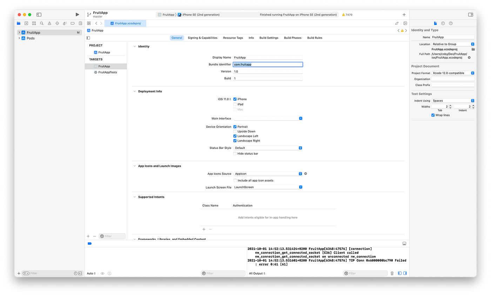Image resolution: width=491 pixels, height=296 pixels.
Task: Show the Quick Help inspector
Action: (451, 23)
